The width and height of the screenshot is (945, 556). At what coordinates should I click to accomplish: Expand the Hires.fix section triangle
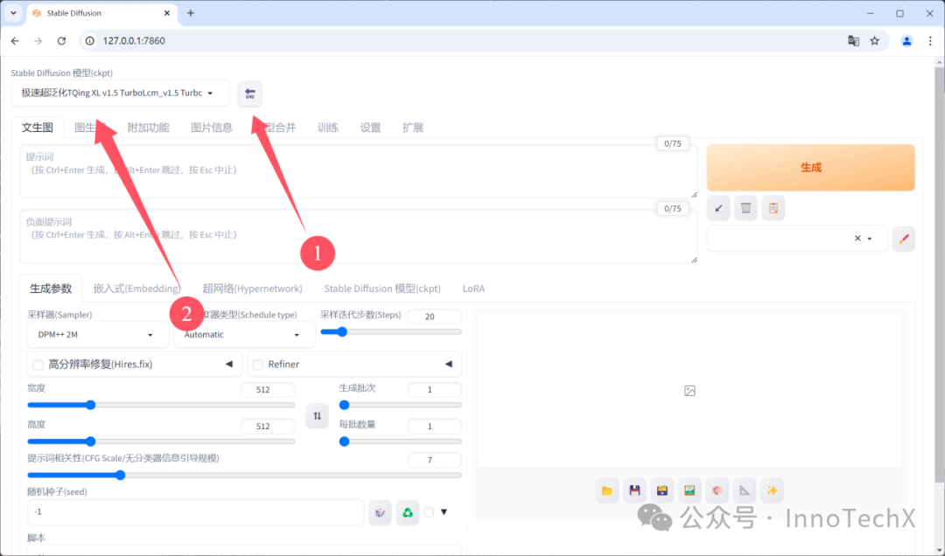click(229, 364)
